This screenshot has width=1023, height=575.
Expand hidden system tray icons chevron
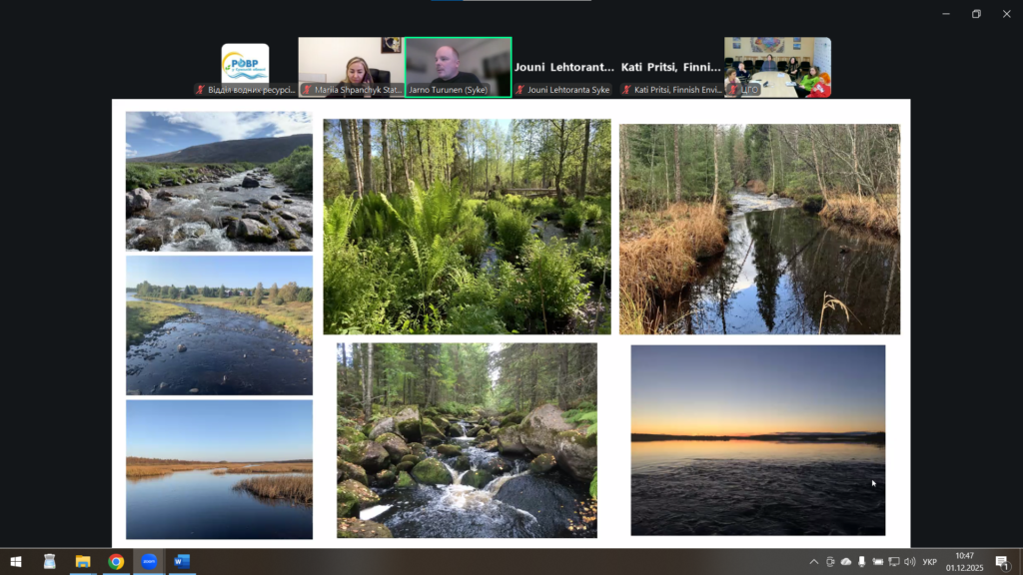[814, 562]
